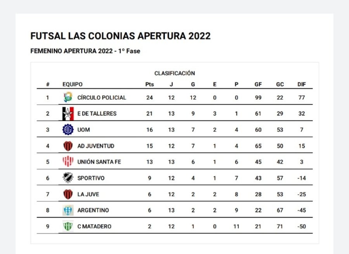Sort the table by Pts column header
This screenshot has width=349, height=254.
pos(149,84)
